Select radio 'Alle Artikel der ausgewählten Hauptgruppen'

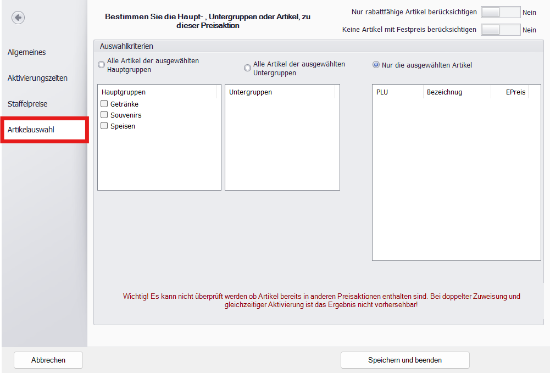point(101,65)
